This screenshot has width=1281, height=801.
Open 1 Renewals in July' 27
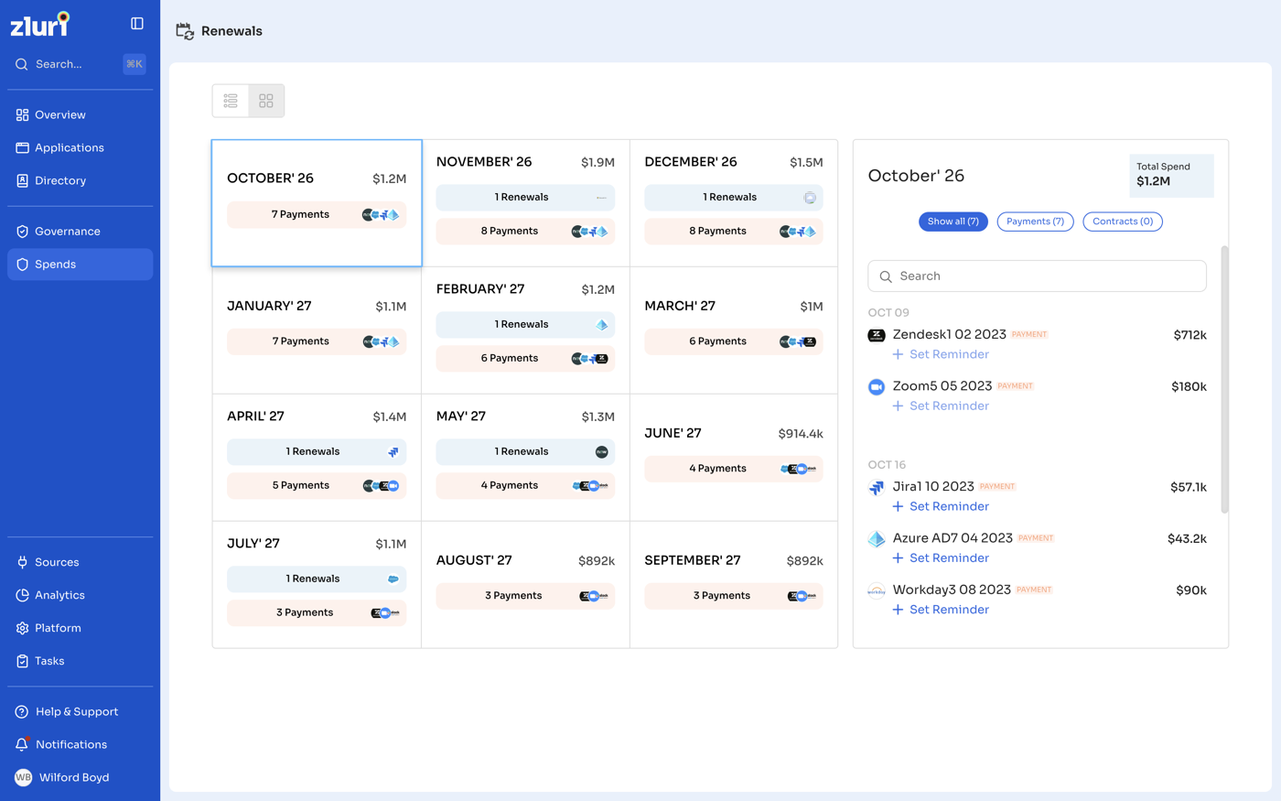[317, 579]
